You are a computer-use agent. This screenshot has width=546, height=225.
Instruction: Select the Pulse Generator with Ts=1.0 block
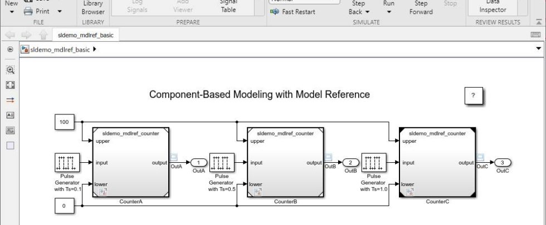(x=374, y=162)
